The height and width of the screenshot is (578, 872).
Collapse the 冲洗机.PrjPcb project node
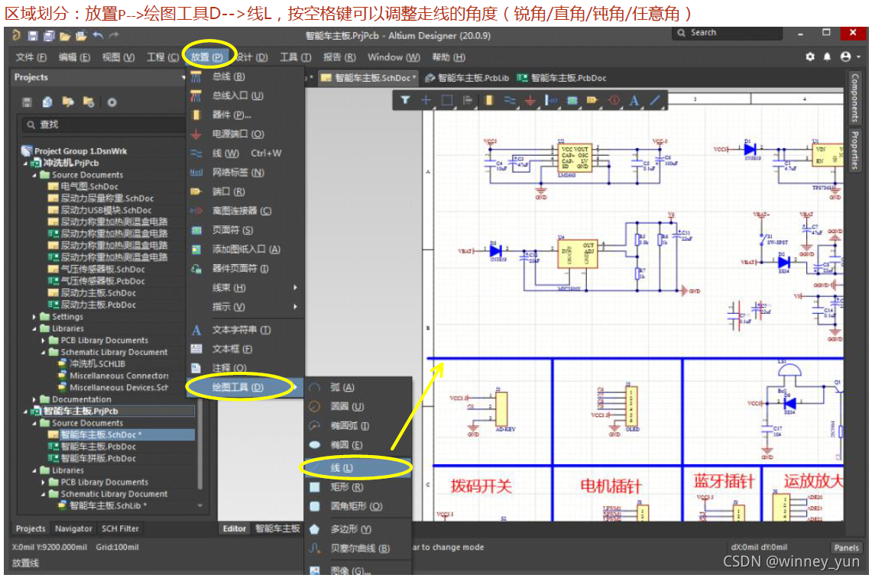(x=25, y=163)
